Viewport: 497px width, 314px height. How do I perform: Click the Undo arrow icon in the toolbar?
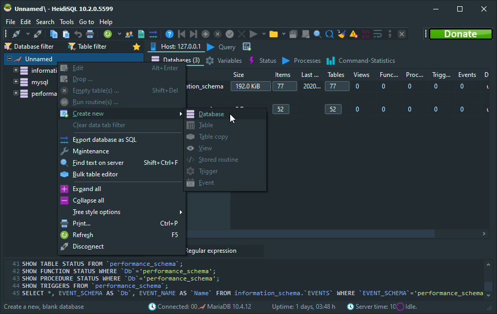pos(78,34)
